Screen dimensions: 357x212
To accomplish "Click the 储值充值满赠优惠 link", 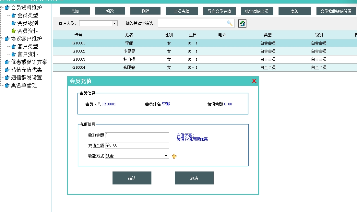I will point(192,139).
